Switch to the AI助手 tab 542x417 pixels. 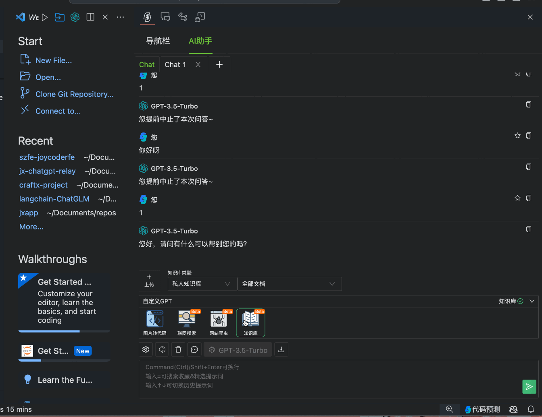(200, 41)
